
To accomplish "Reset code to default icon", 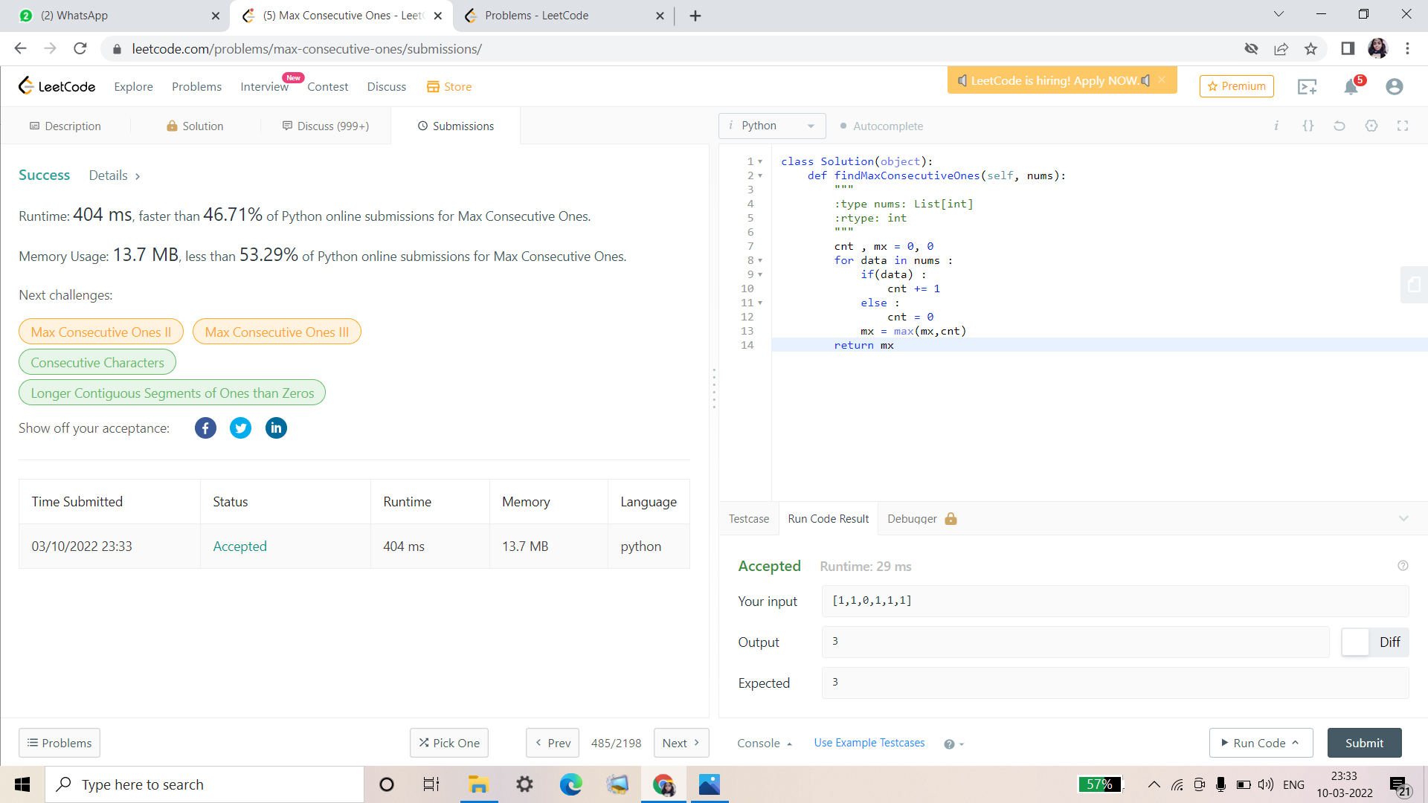I will (1339, 126).
